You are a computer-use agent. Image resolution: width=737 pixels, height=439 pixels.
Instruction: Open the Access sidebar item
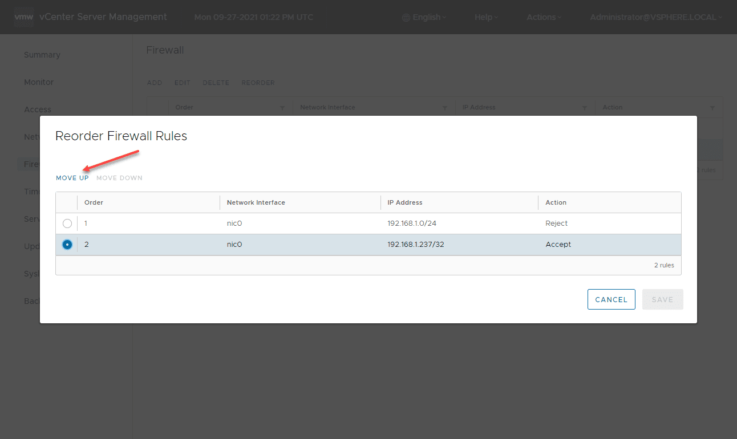click(38, 109)
